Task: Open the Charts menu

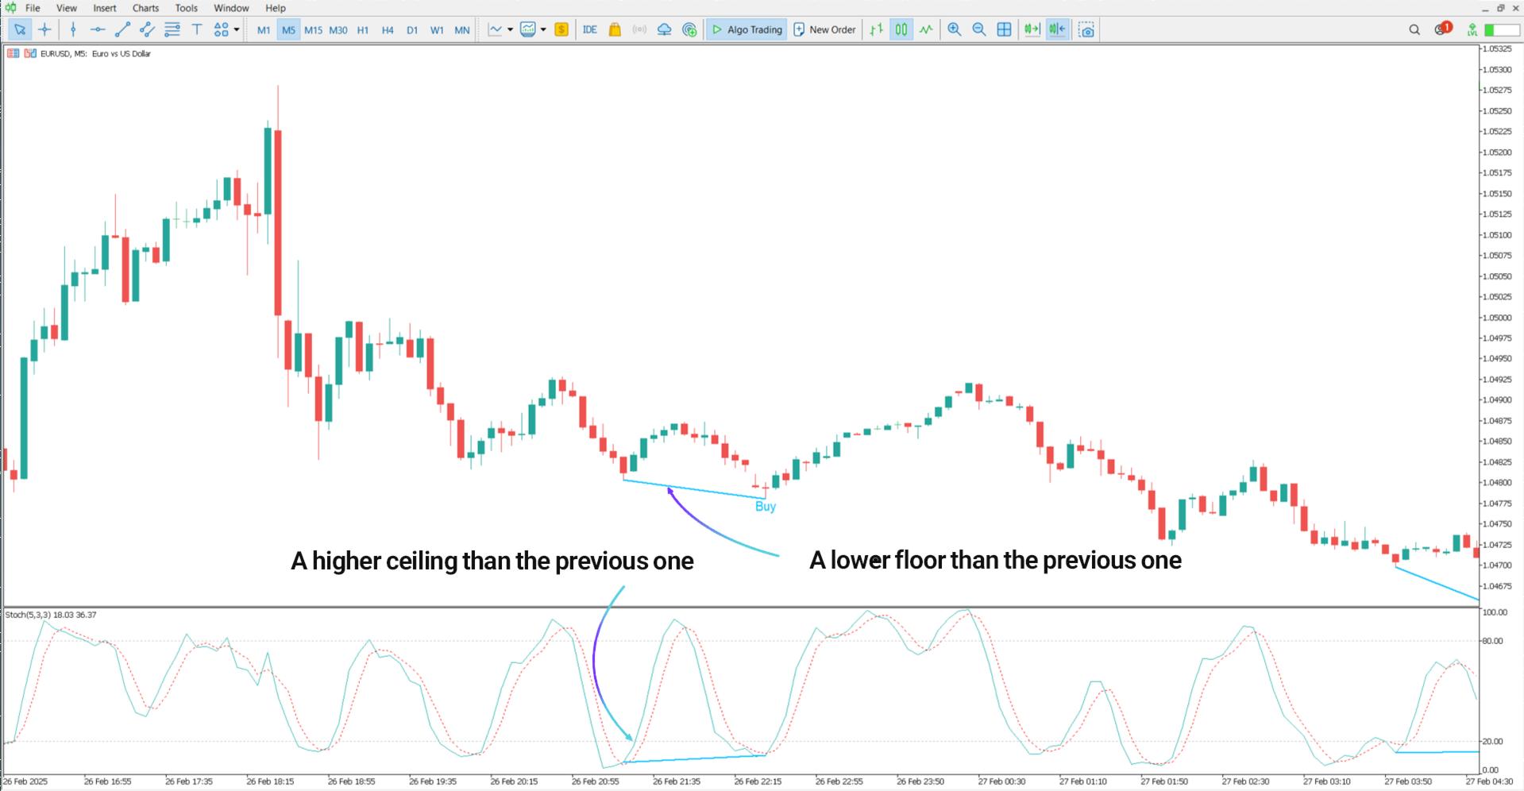Action: 145,8
